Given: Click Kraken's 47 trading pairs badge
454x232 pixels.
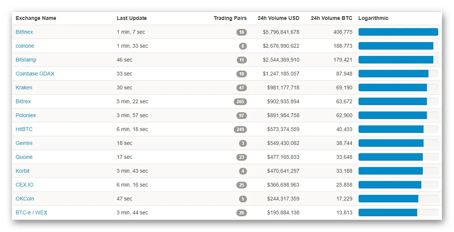Looking at the screenshot, I should pyautogui.click(x=241, y=88).
